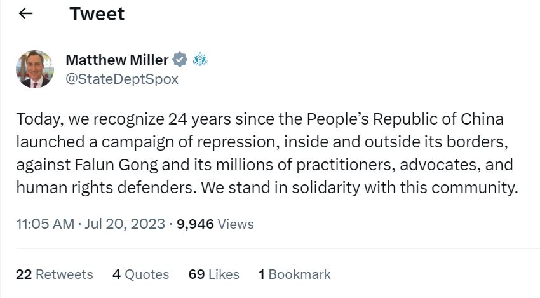Click the 9,946 Views count
The width and height of the screenshot is (540, 298).
click(x=216, y=224)
